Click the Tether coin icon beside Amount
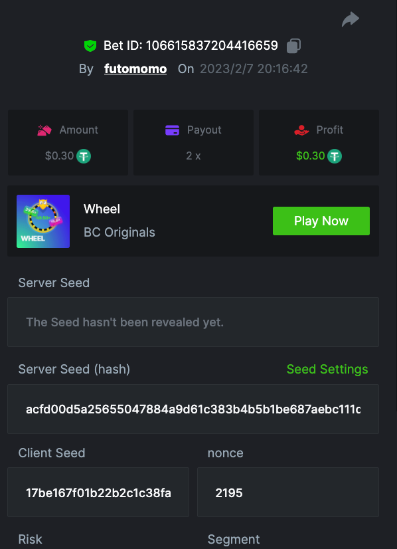The image size is (397, 549). pos(84,156)
